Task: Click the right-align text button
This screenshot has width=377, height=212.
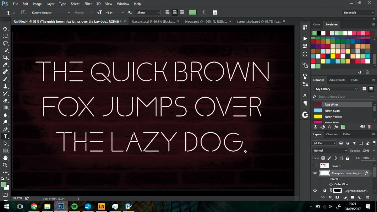Action: tap(182, 12)
